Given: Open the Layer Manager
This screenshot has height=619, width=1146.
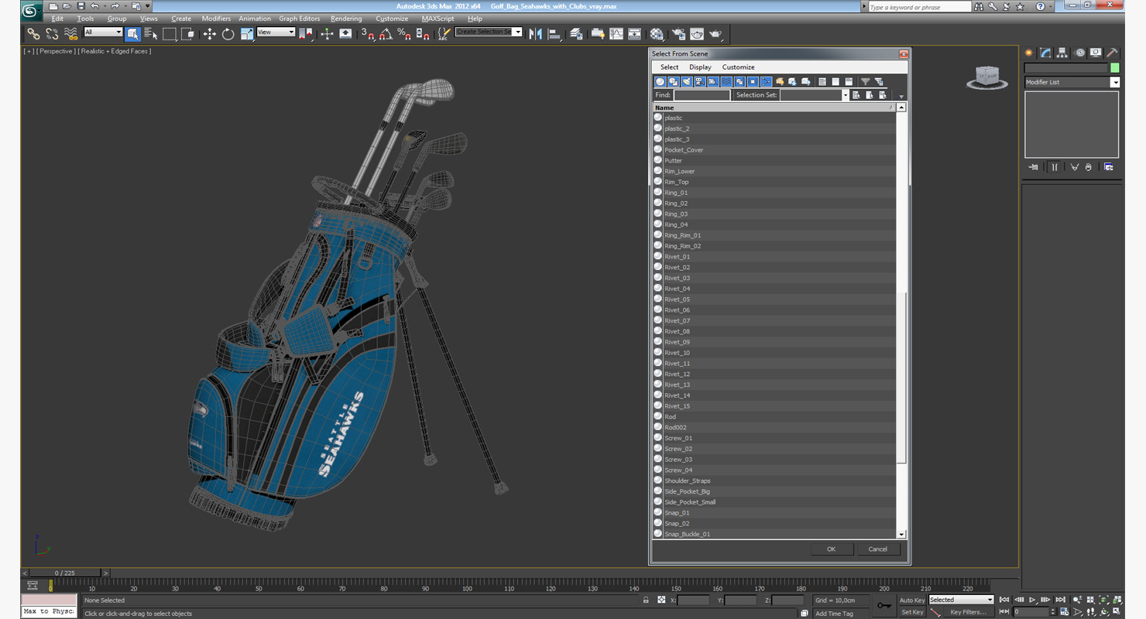Looking at the screenshot, I should point(576,34).
